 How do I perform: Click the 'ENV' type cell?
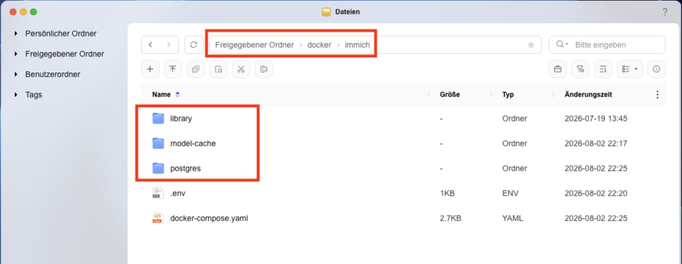[510, 194]
